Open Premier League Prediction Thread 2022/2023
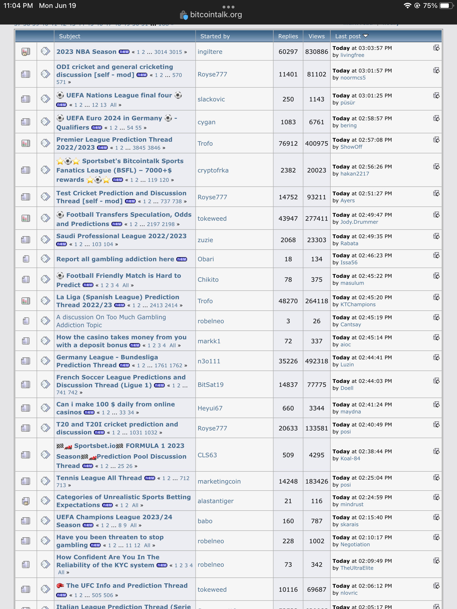Screen dimensions: 457x609 (114, 144)
